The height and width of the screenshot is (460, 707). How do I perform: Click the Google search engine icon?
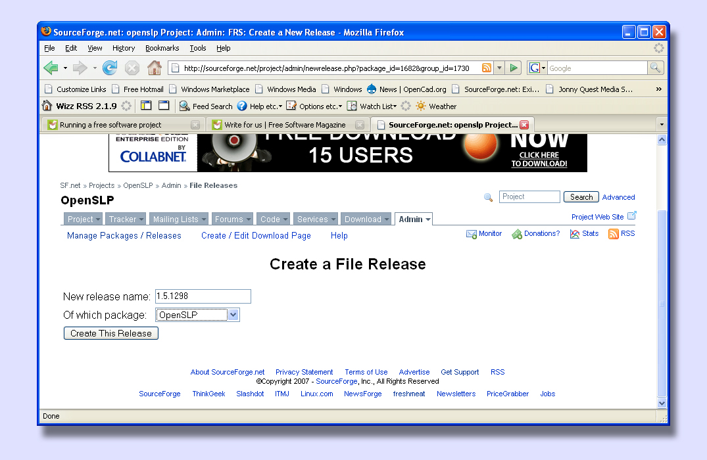(534, 68)
